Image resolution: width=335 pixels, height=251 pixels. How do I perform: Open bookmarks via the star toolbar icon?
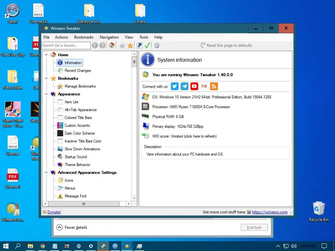[130, 45]
